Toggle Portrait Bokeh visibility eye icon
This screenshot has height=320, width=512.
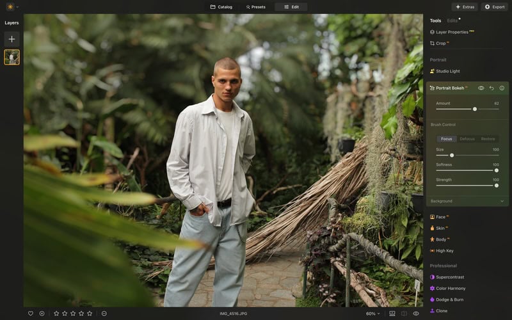[481, 88]
